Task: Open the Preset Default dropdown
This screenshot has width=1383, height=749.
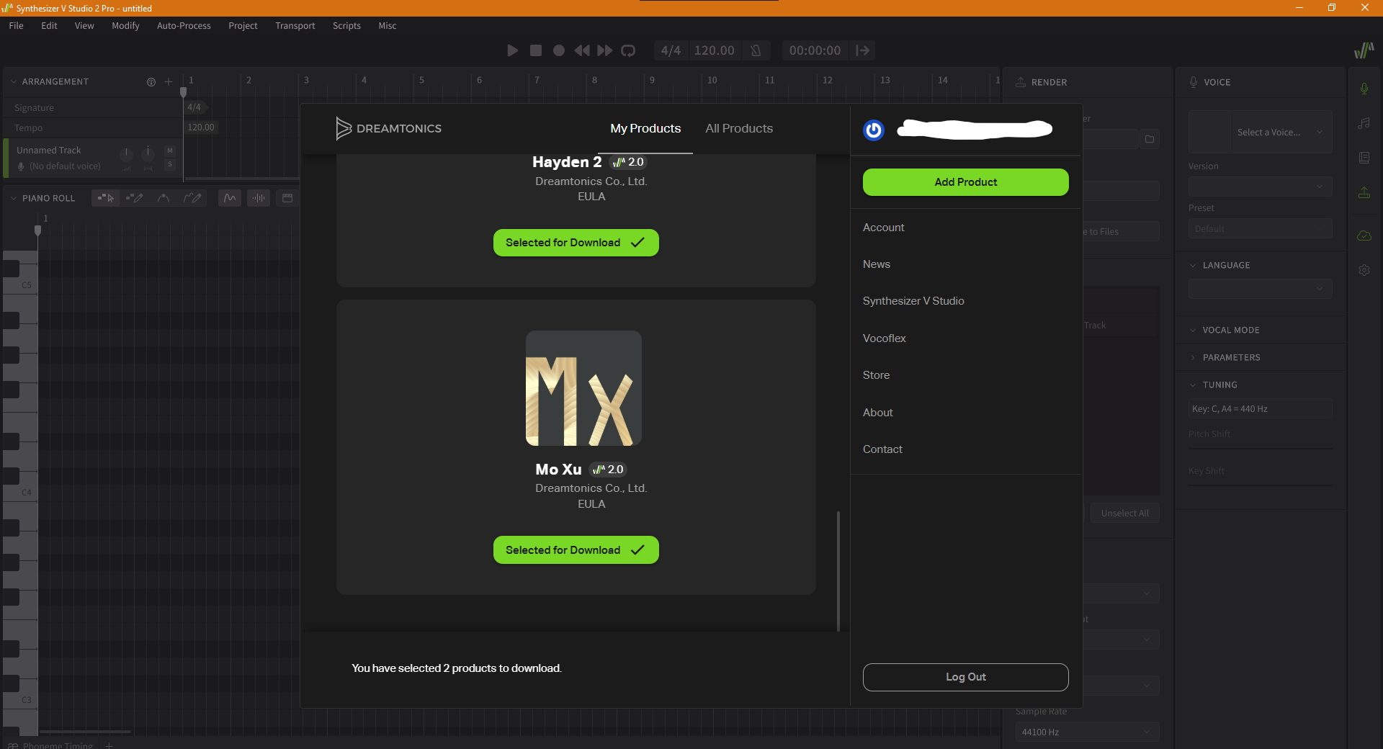Action: click(x=1260, y=229)
